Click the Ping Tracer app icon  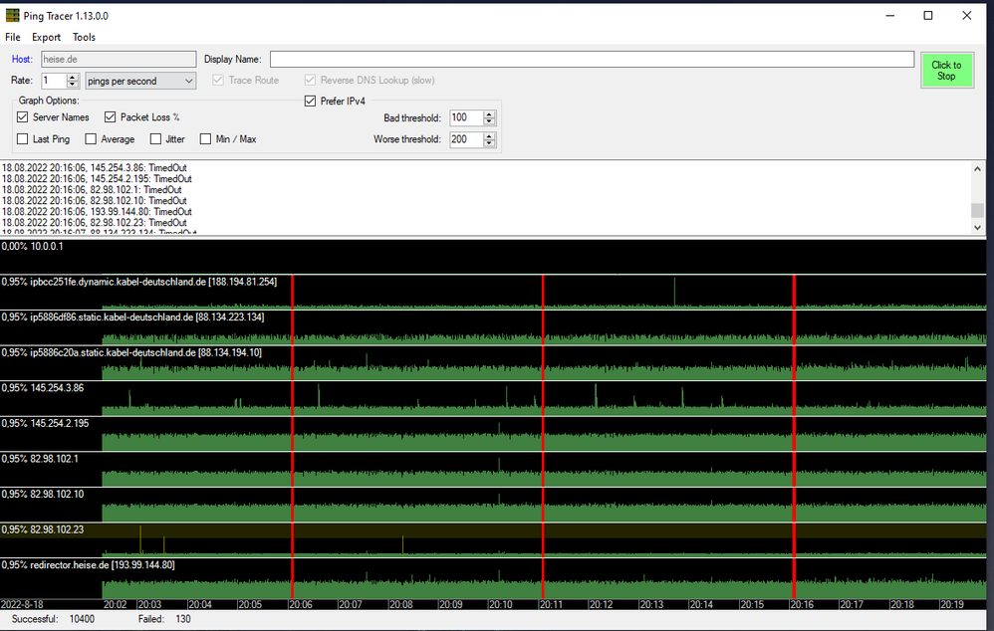13,16
